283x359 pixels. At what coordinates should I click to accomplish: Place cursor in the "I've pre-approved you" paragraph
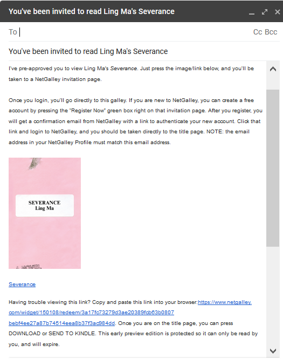tap(131, 74)
